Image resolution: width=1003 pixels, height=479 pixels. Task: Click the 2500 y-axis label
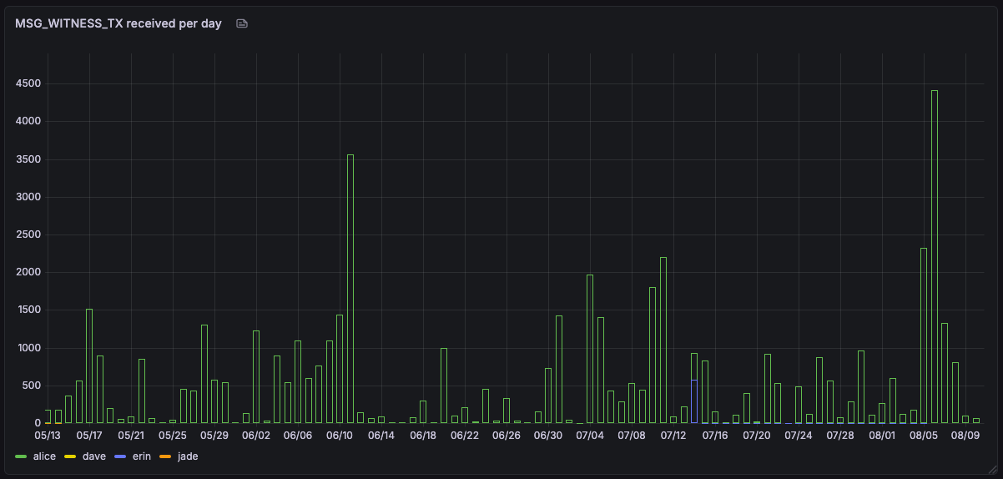[x=28, y=234]
